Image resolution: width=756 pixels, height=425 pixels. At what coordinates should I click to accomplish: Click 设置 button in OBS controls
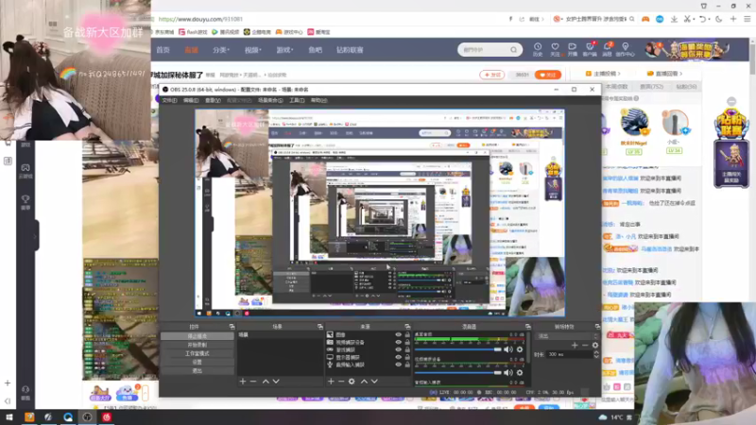(198, 362)
